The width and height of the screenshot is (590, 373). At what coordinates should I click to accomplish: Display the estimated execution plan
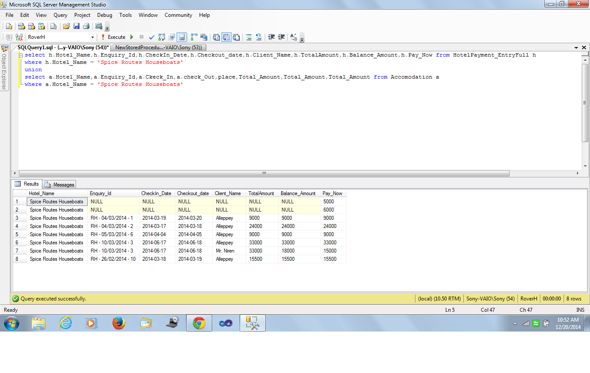[162, 37]
